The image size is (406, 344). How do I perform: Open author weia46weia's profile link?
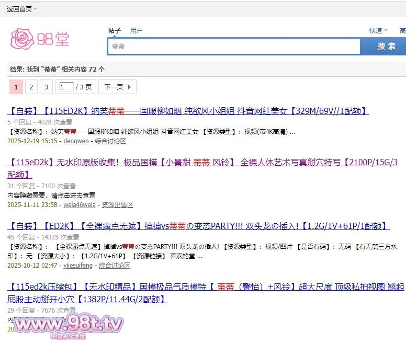[x=80, y=205]
